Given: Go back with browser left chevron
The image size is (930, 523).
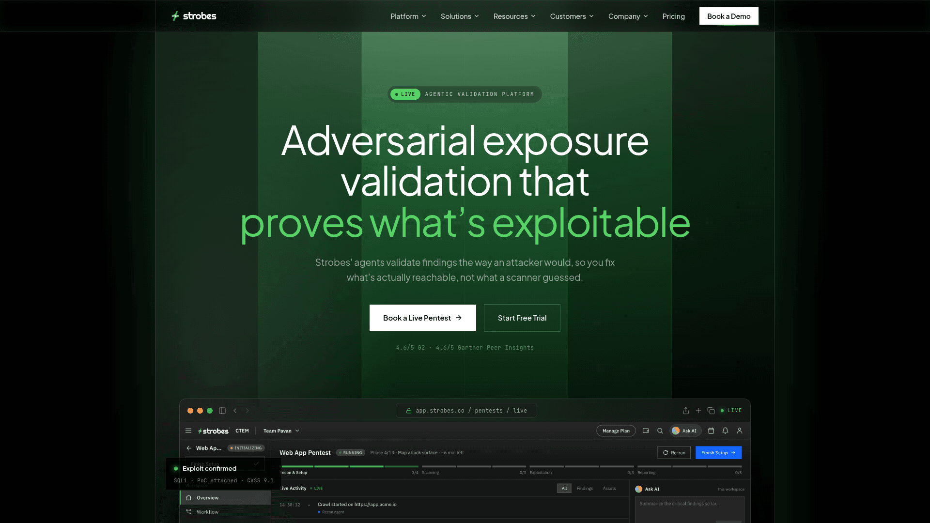Looking at the screenshot, I should point(235,411).
